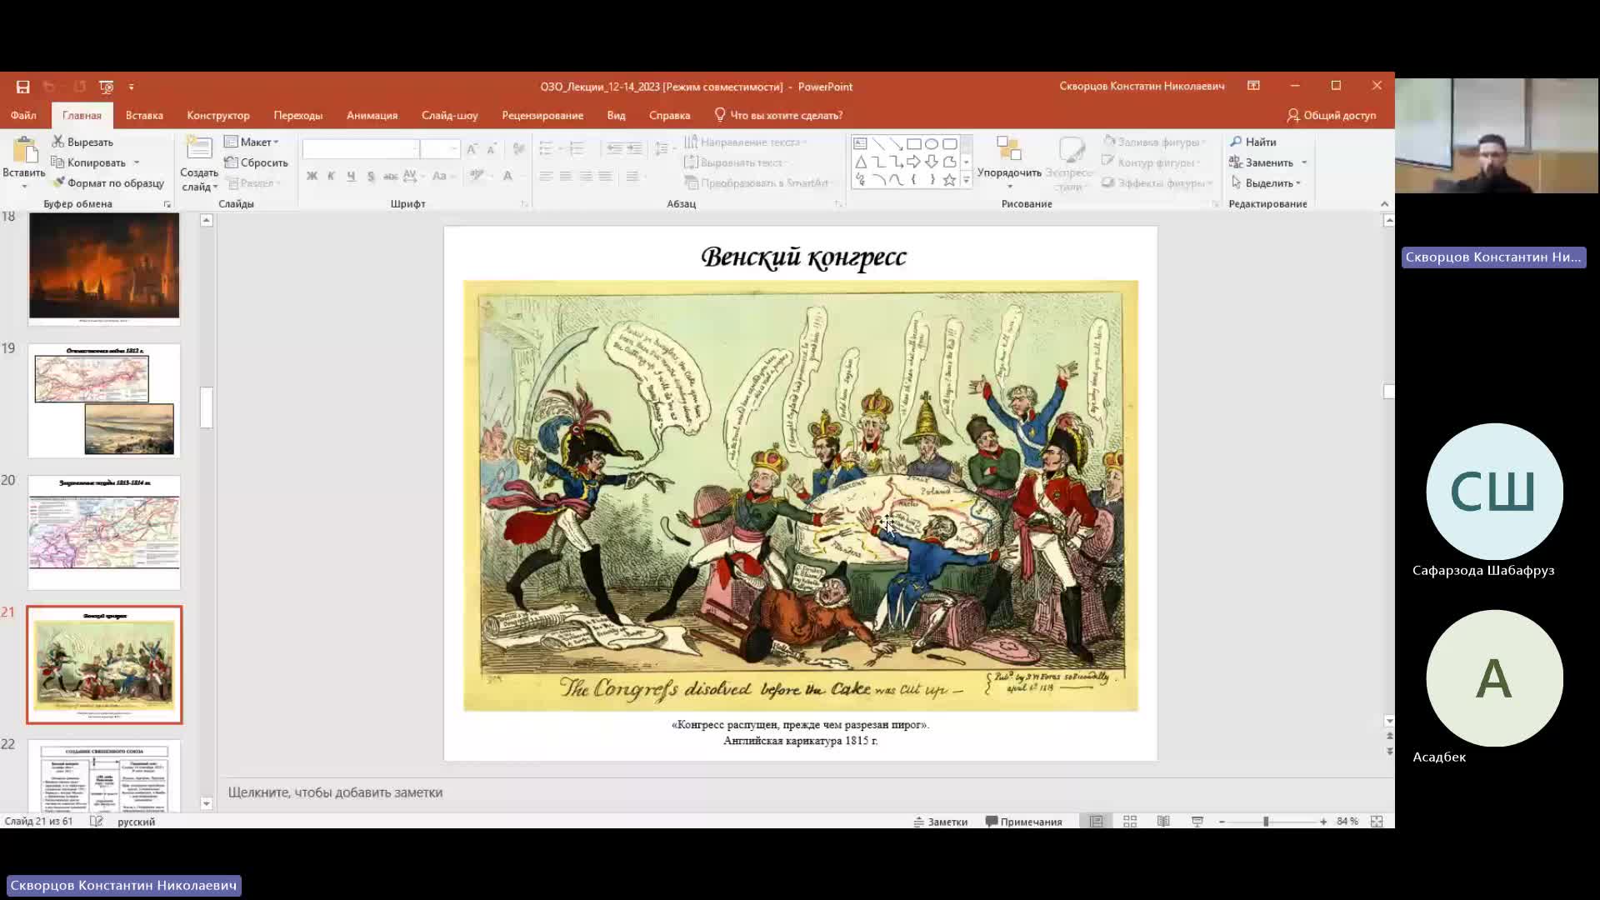Click the 'Щелкните, чтобы добавить заметки' notes area
Screen dimensions: 1600x900
(335, 792)
